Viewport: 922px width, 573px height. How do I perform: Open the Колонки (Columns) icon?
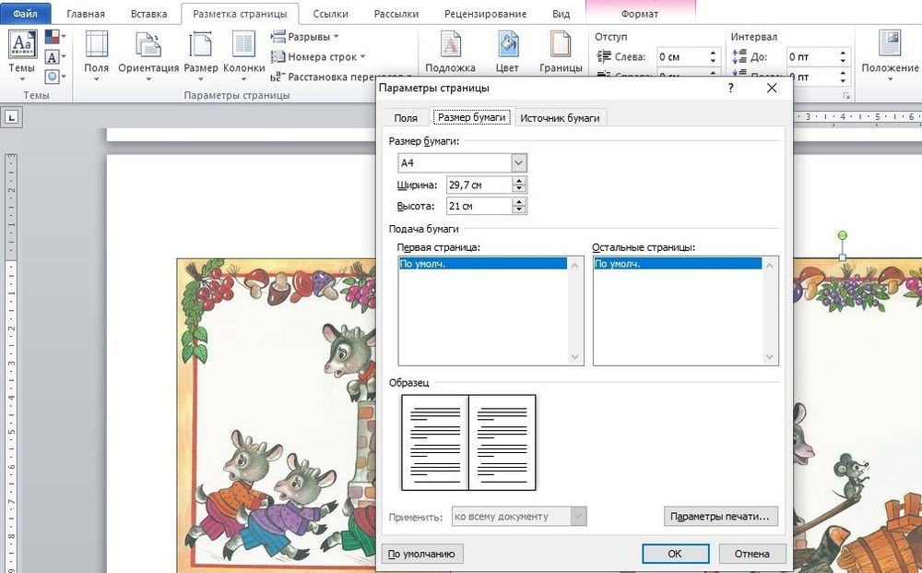point(243,46)
